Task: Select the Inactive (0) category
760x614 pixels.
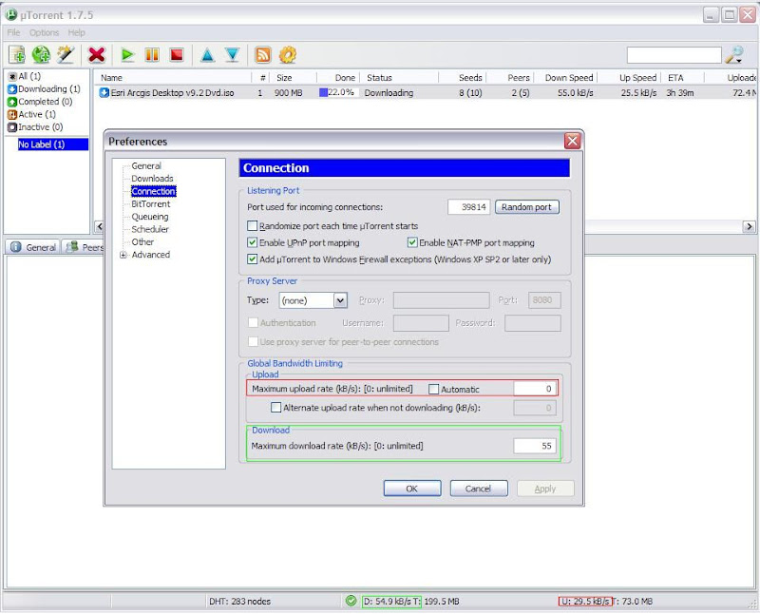Action: [35, 127]
